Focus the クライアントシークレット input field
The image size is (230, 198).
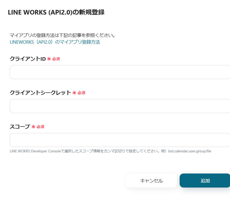pyautogui.click(x=120, y=106)
